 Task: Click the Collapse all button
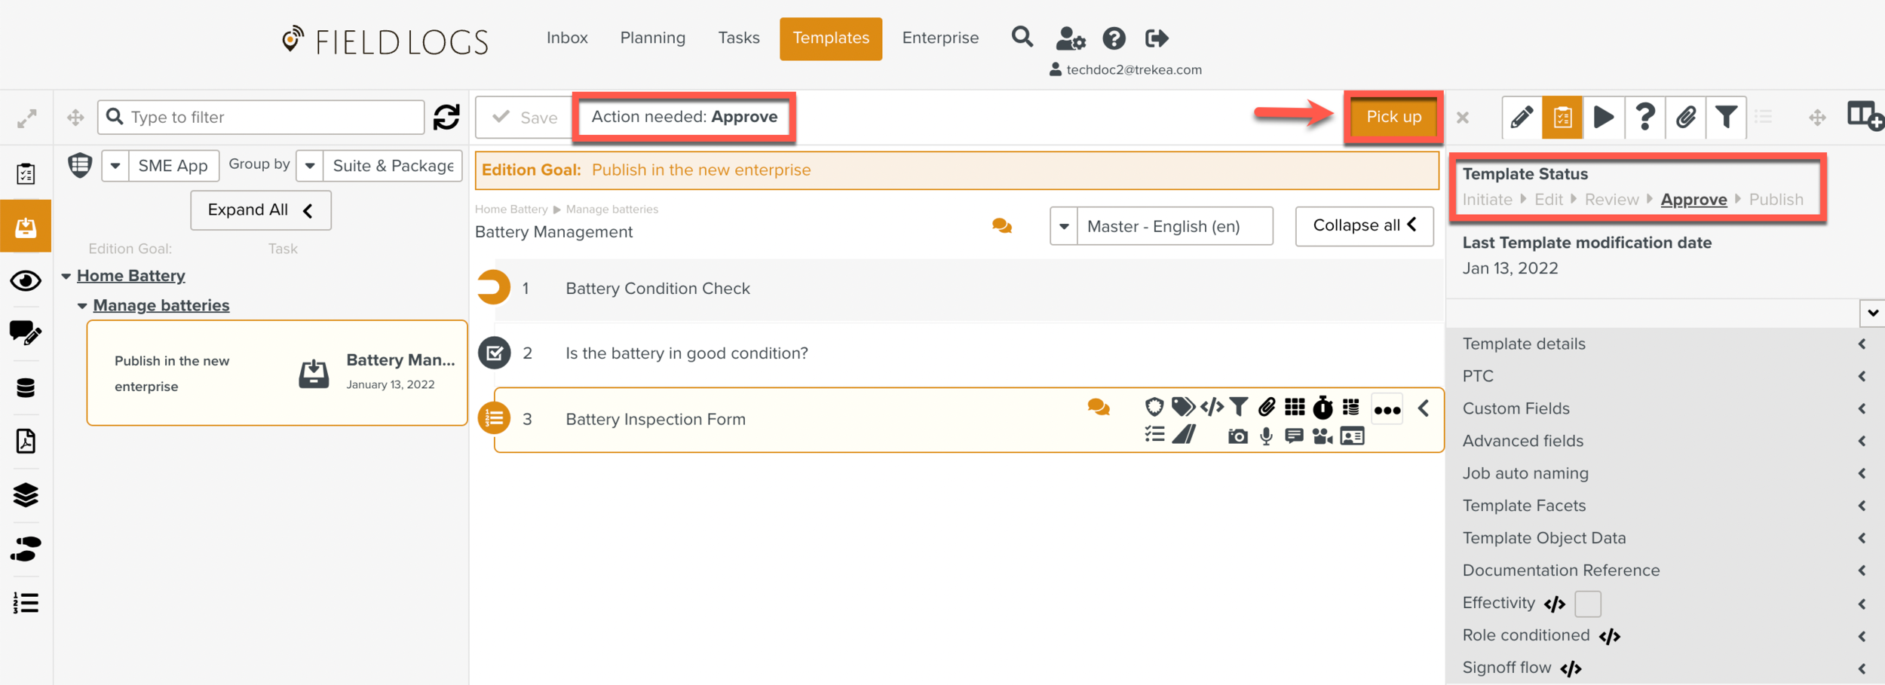pyautogui.click(x=1363, y=225)
